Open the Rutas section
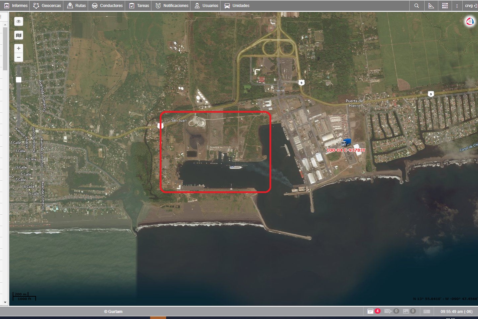The height and width of the screenshot is (319, 478). pos(76,6)
